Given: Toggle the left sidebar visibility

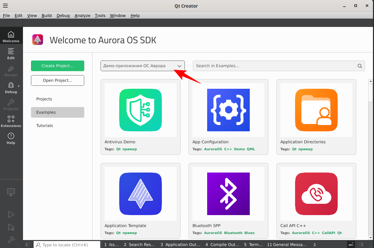Looking at the screenshot, I should coord(27,244).
